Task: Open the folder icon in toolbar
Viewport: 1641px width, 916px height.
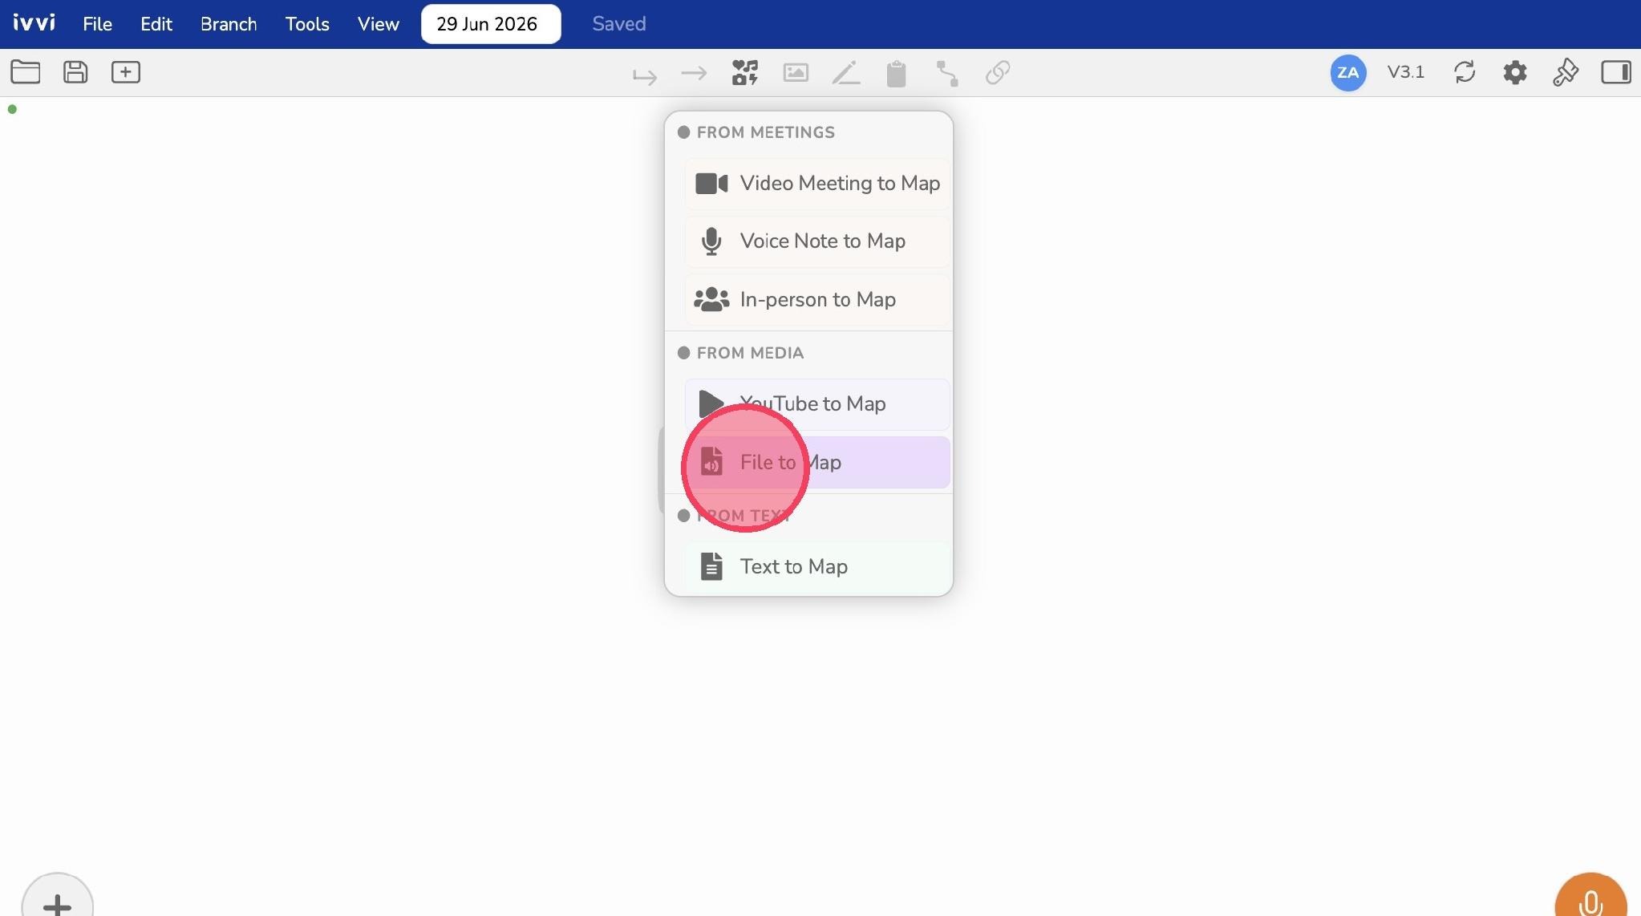Action: pos(26,72)
